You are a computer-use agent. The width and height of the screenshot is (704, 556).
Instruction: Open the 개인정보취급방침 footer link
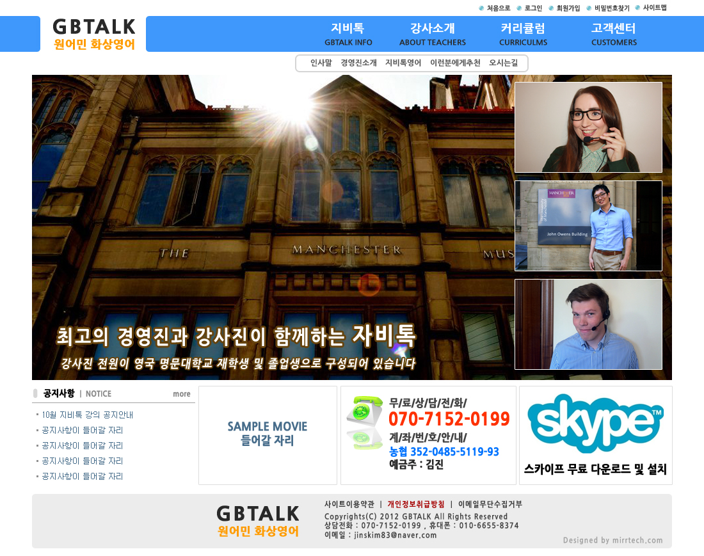pyautogui.click(x=416, y=504)
